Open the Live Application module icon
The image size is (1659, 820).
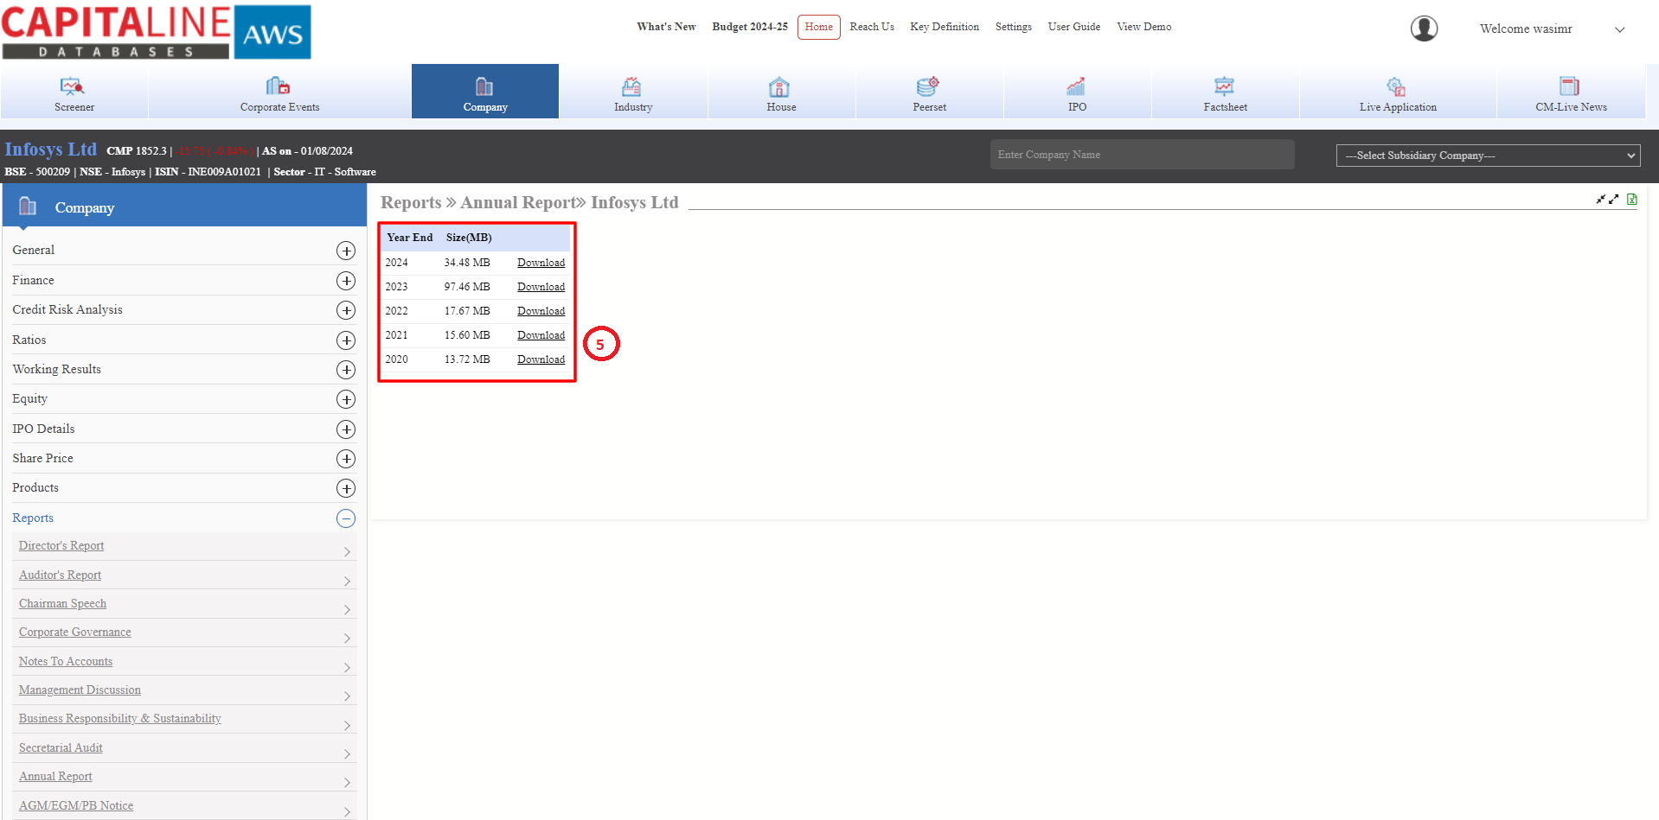coord(1396,86)
